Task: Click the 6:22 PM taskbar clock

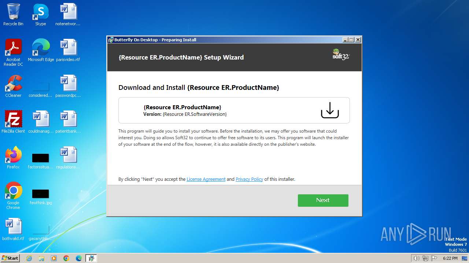Action: 450,258
